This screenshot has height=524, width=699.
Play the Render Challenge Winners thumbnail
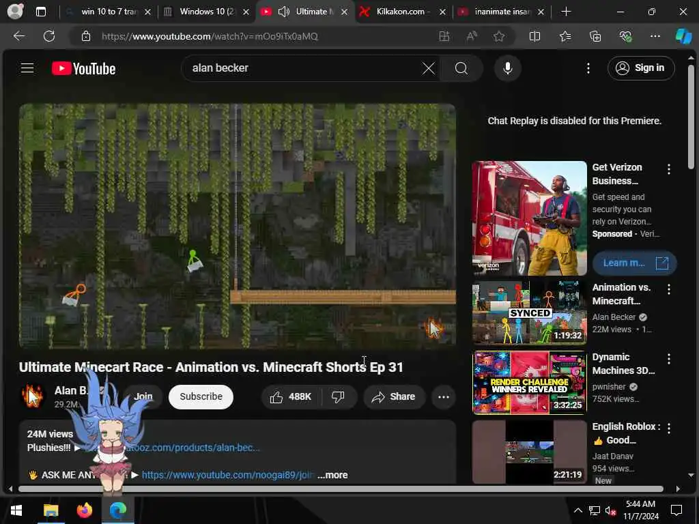[529, 383]
